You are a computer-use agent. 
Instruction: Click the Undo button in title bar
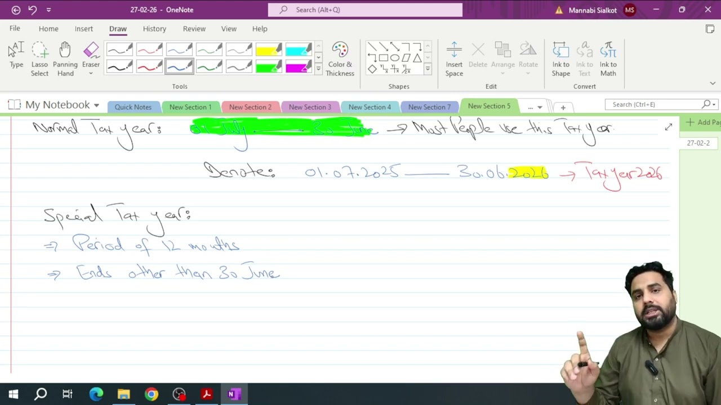coord(32,10)
